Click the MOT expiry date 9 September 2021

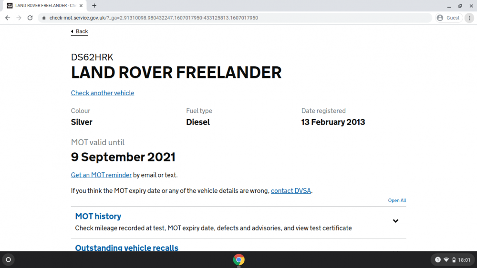click(123, 157)
